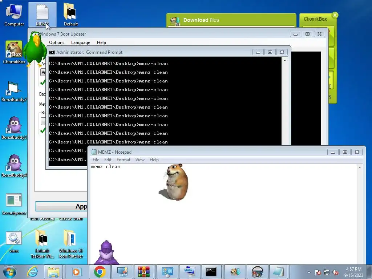Switch to Notepad taskbar button
372x279 pixels.
[279, 272]
